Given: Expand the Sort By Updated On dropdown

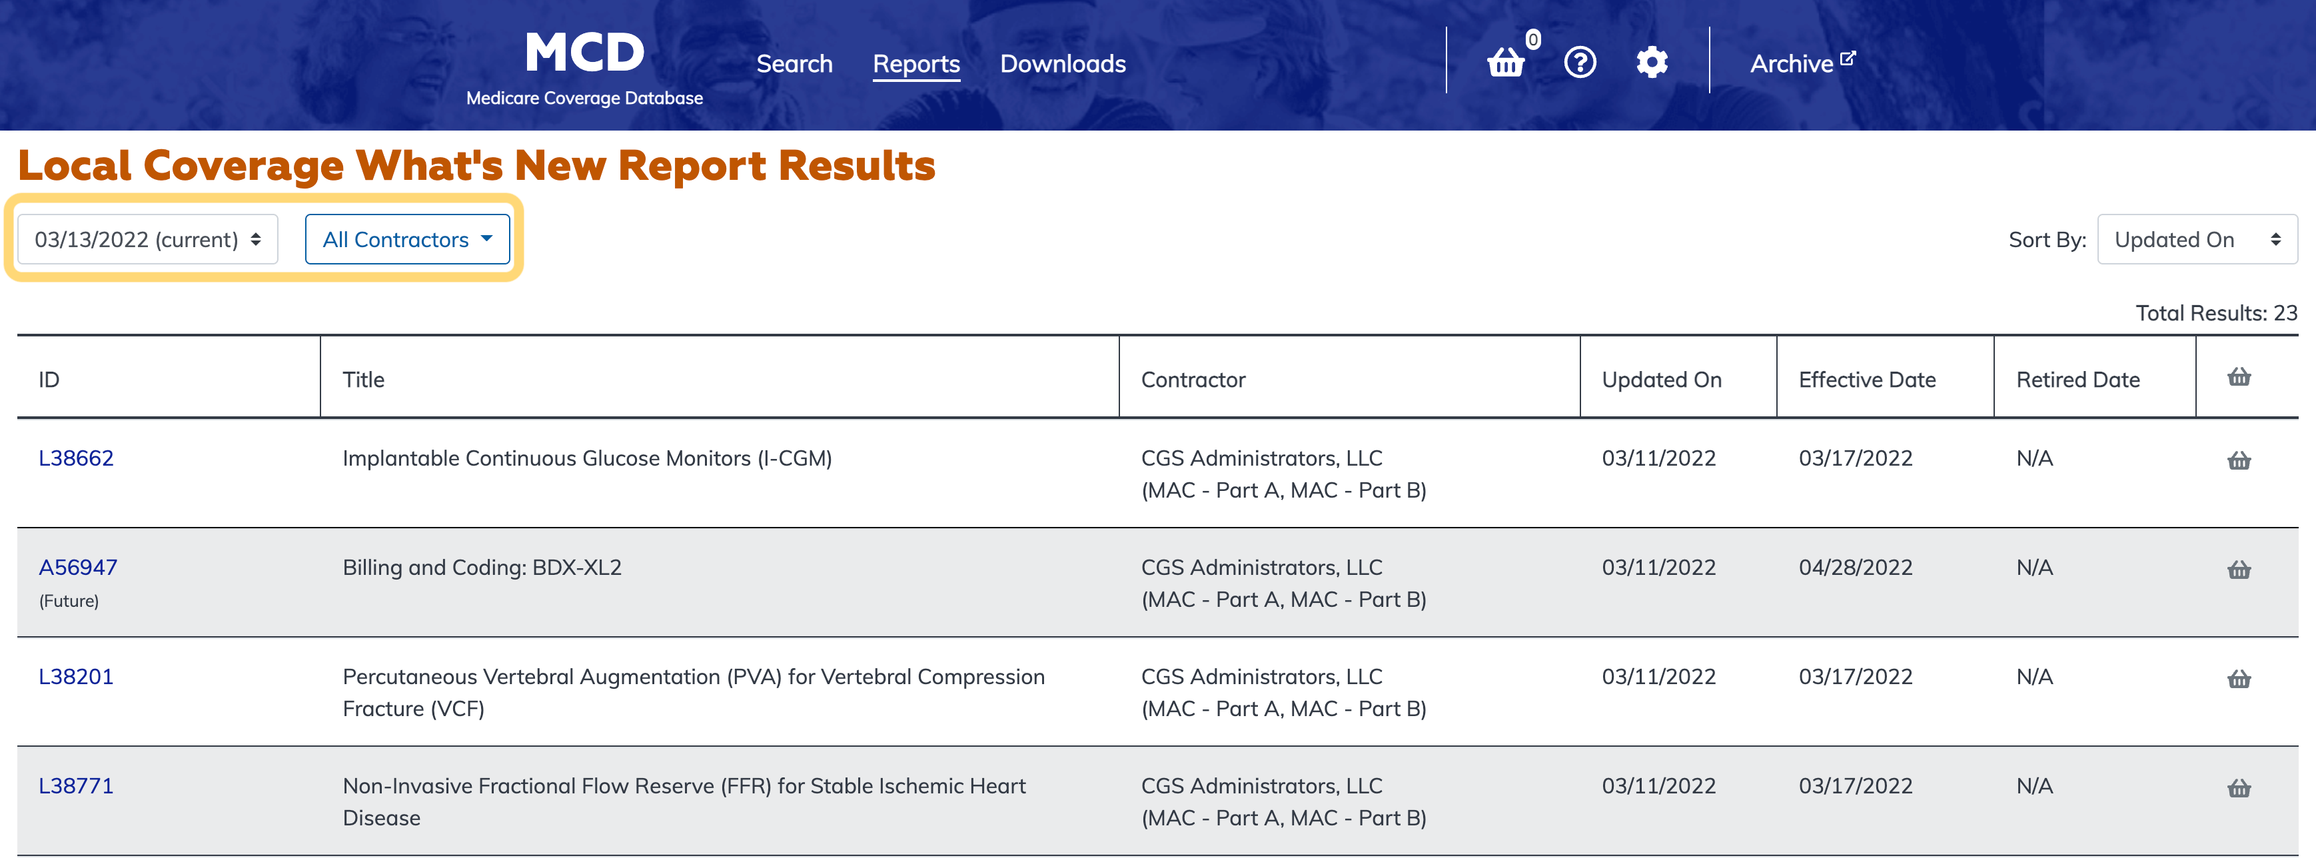Looking at the screenshot, I should (2197, 239).
